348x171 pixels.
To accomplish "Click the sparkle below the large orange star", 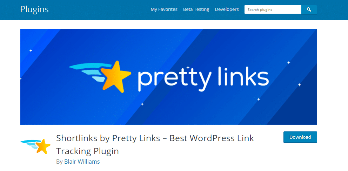I will point(142,104).
